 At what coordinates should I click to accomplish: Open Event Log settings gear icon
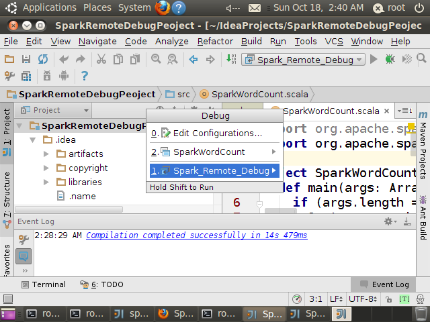tap(390, 221)
